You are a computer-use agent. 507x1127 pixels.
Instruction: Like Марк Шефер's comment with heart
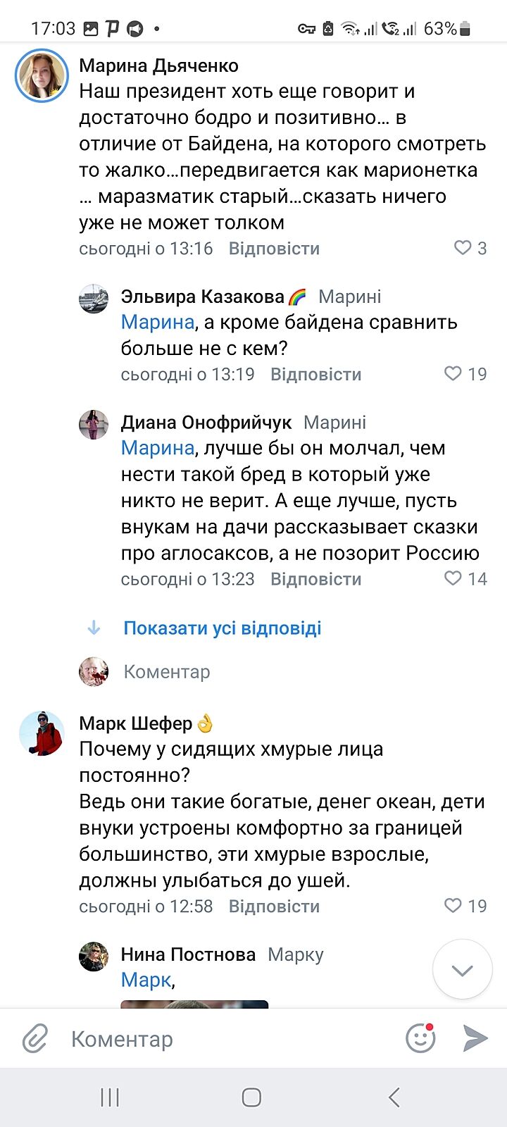pos(453,905)
